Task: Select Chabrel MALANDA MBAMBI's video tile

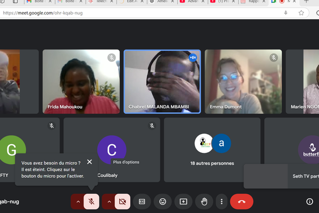Action: 162,81
